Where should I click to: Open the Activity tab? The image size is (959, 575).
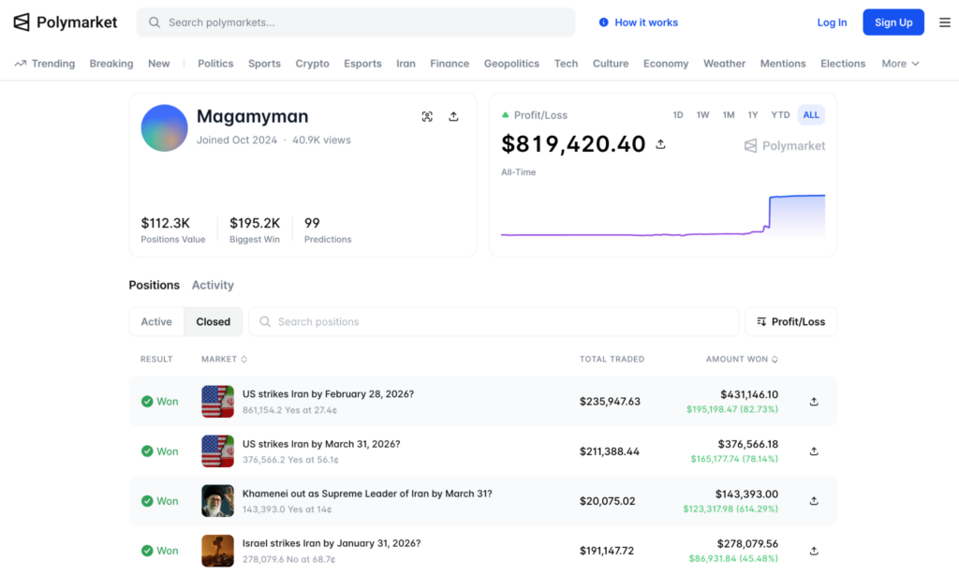(213, 285)
